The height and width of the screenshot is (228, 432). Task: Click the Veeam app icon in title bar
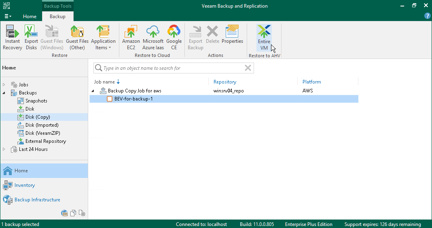pyautogui.click(x=6, y=6)
